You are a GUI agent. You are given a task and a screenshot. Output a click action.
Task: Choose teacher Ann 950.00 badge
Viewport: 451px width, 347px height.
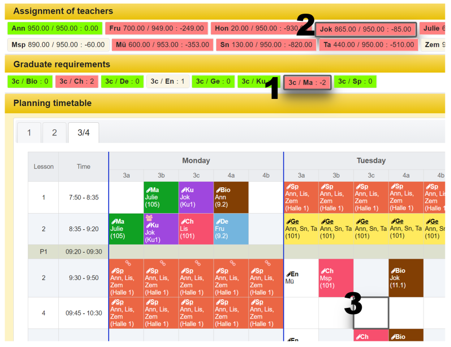coord(55,28)
